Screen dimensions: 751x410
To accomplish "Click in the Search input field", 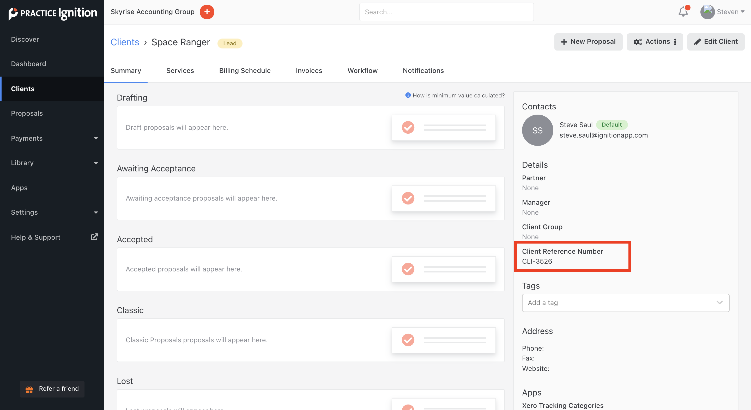I will (x=446, y=12).
